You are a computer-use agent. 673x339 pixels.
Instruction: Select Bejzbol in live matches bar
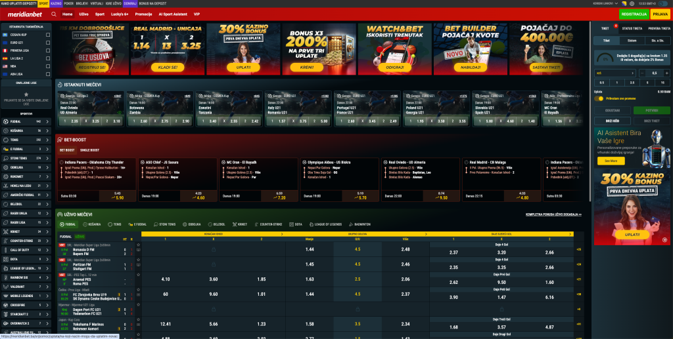point(216,224)
